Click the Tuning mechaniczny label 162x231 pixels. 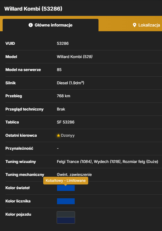click(25, 175)
